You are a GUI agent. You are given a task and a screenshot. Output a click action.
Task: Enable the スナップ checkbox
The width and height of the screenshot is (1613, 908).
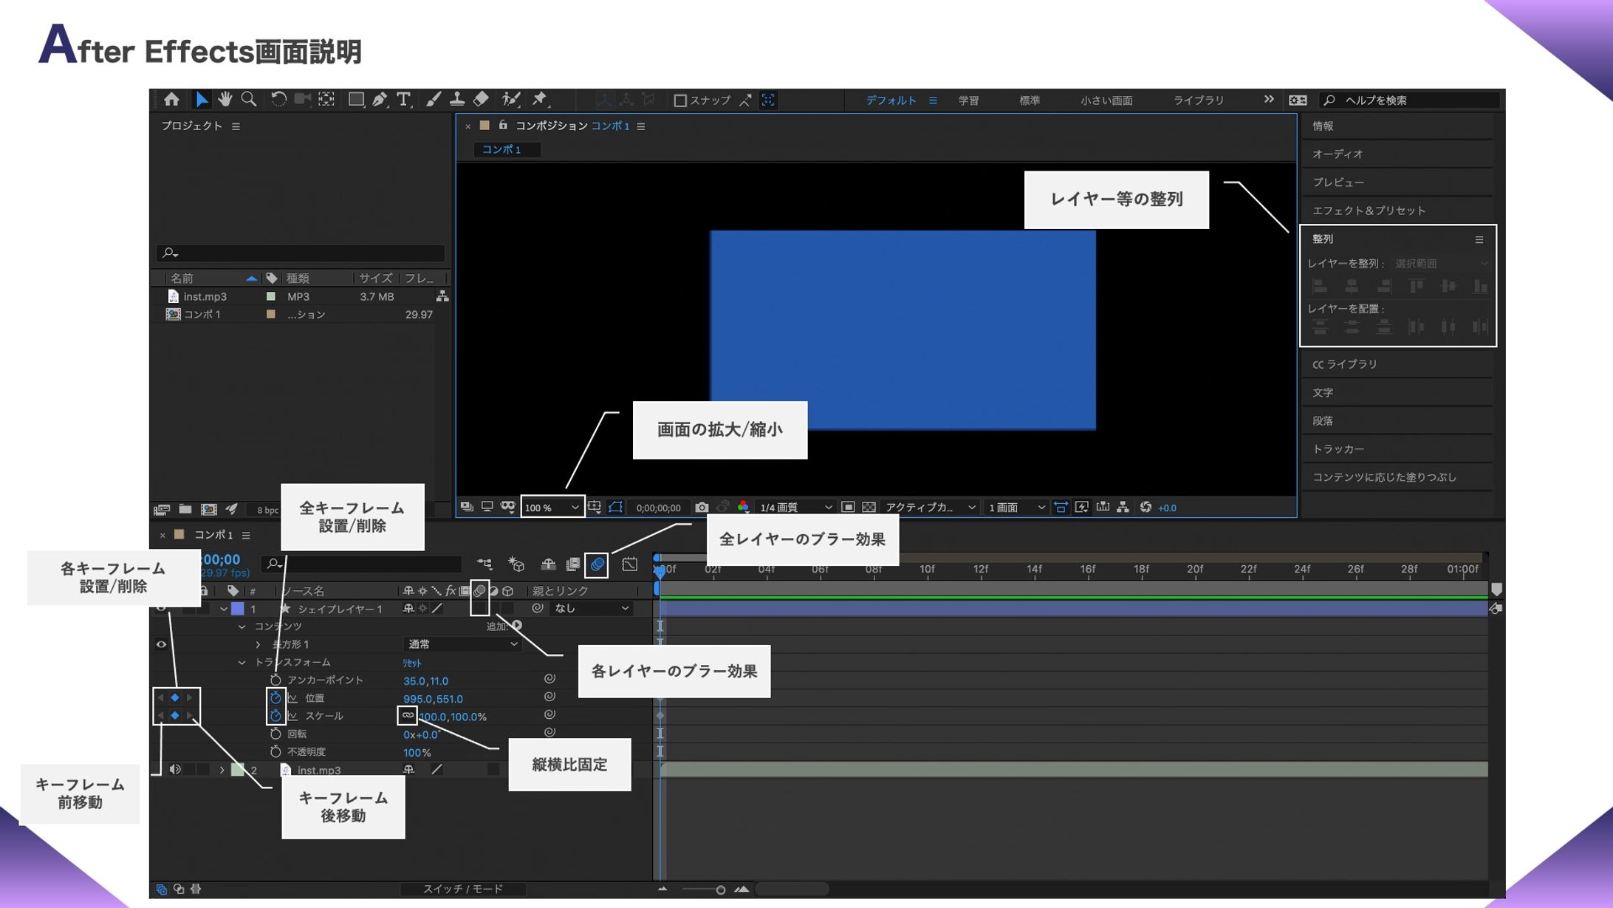[680, 100]
